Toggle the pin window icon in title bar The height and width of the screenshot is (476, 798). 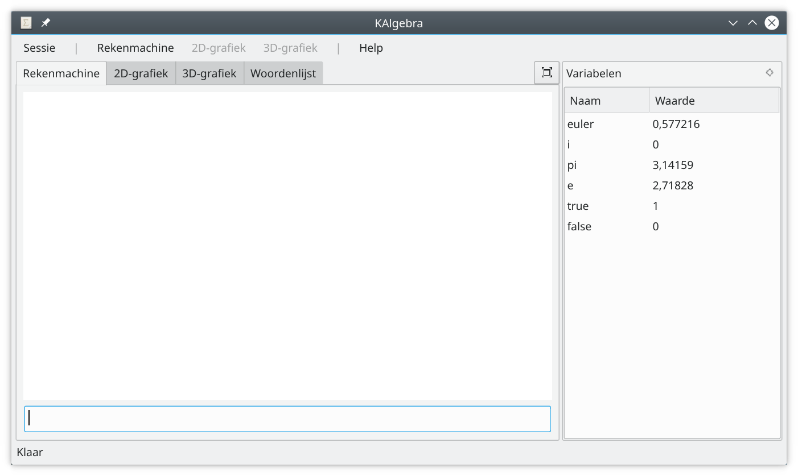pyautogui.click(x=46, y=23)
